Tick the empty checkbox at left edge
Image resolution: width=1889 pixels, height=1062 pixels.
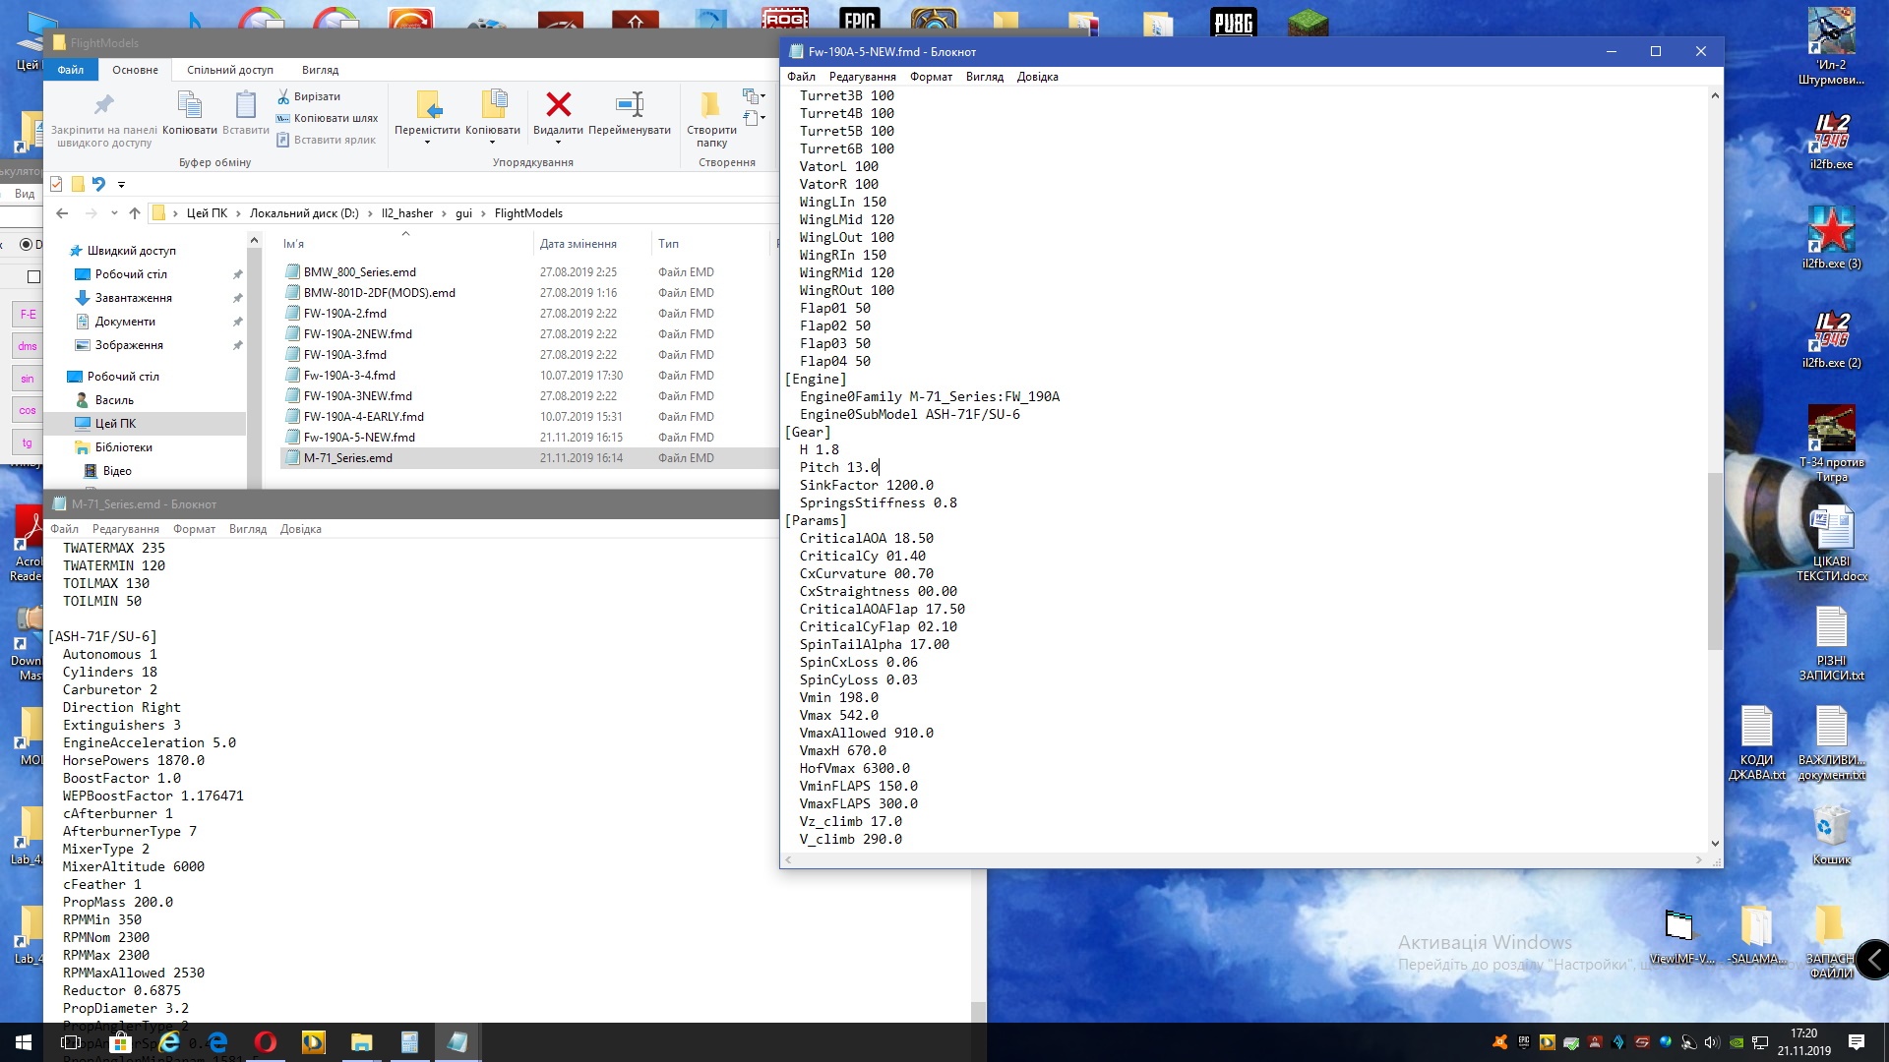click(x=33, y=276)
